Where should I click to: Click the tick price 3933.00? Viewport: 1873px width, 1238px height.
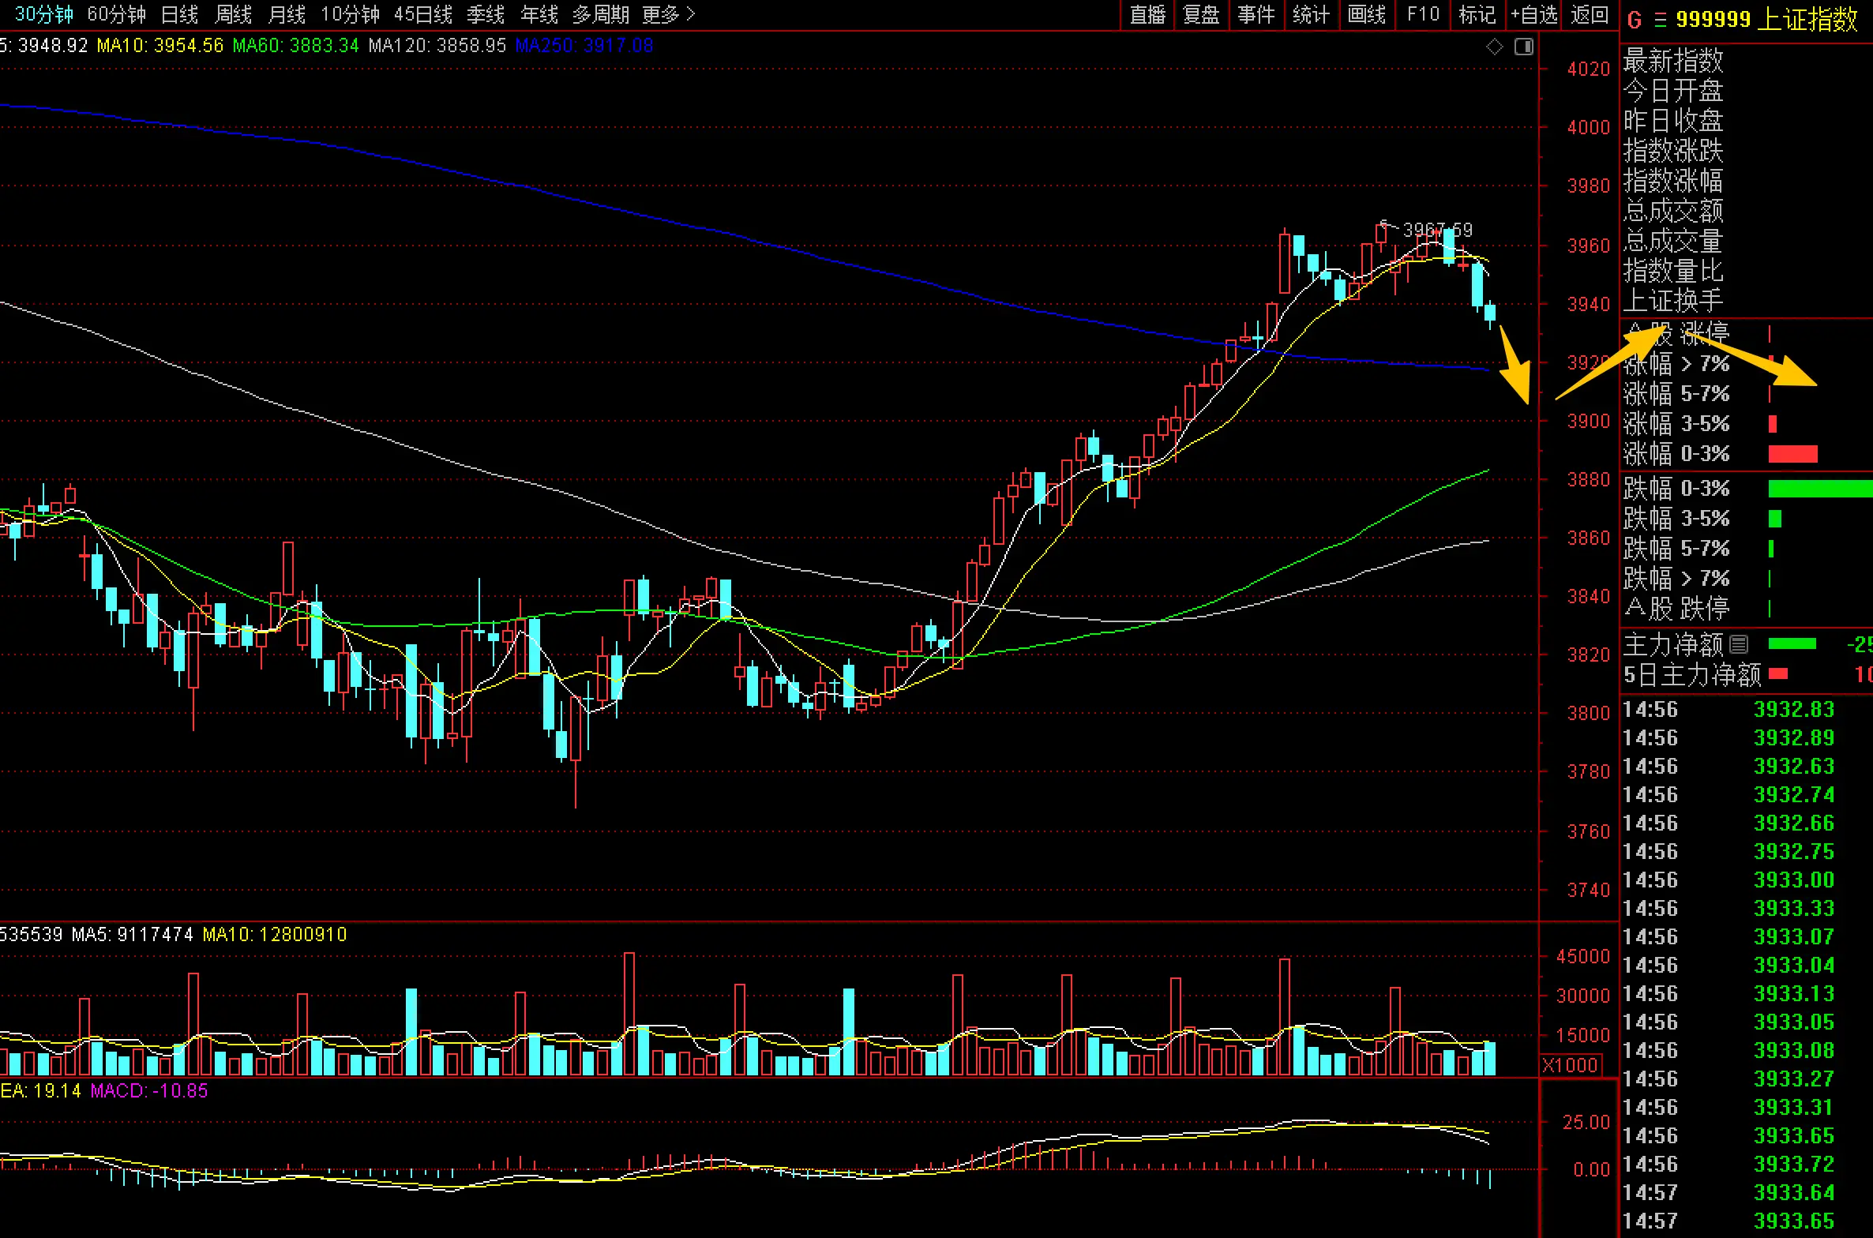pos(1794,880)
